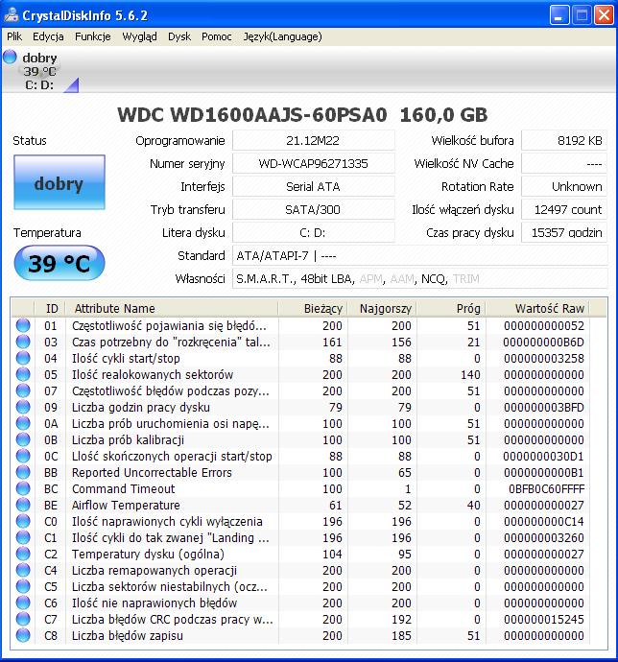Viewport: 618px width, 662px height.
Task: Open the Dysk menu
Action: click(179, 36)
